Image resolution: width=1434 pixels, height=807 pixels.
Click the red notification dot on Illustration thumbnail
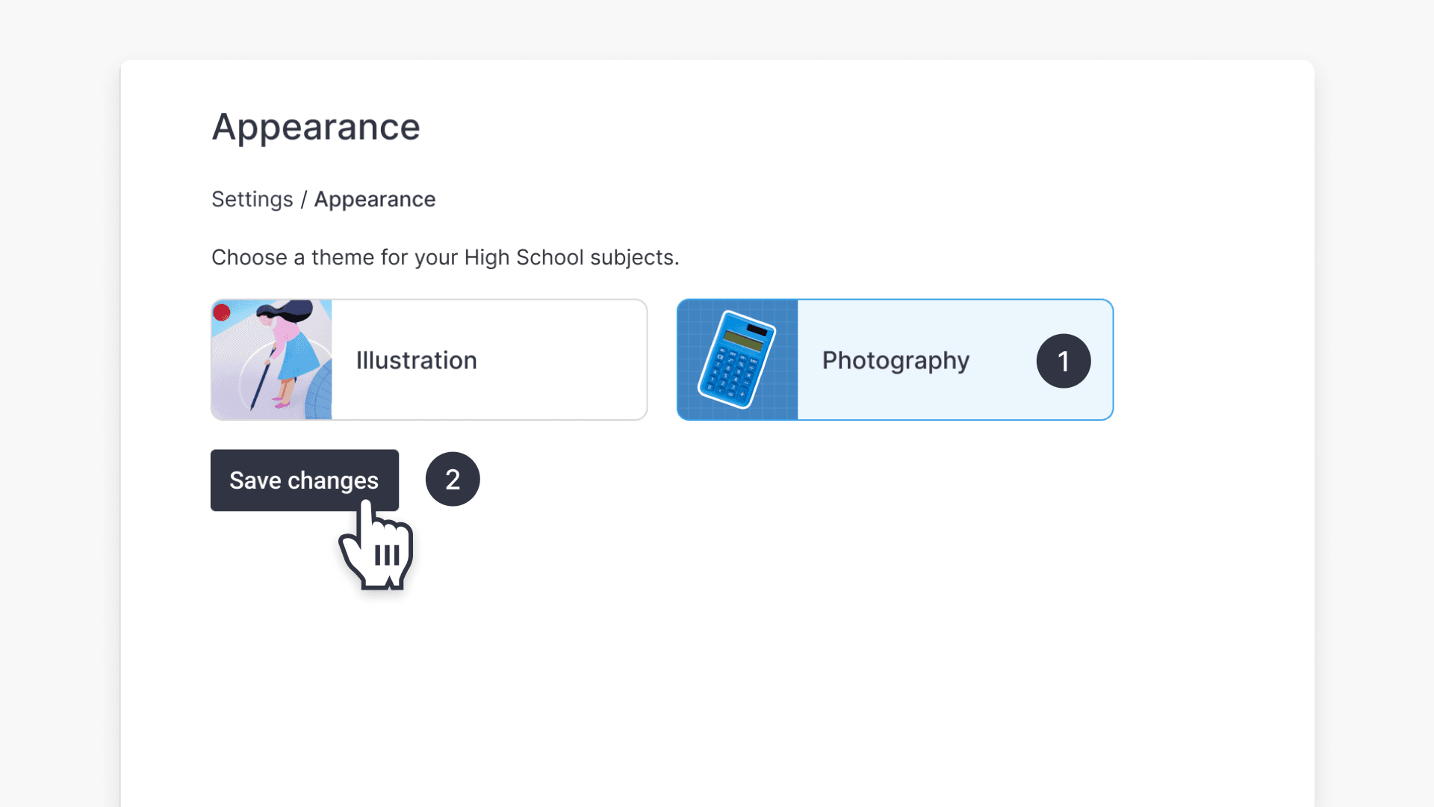coord(221,312)
